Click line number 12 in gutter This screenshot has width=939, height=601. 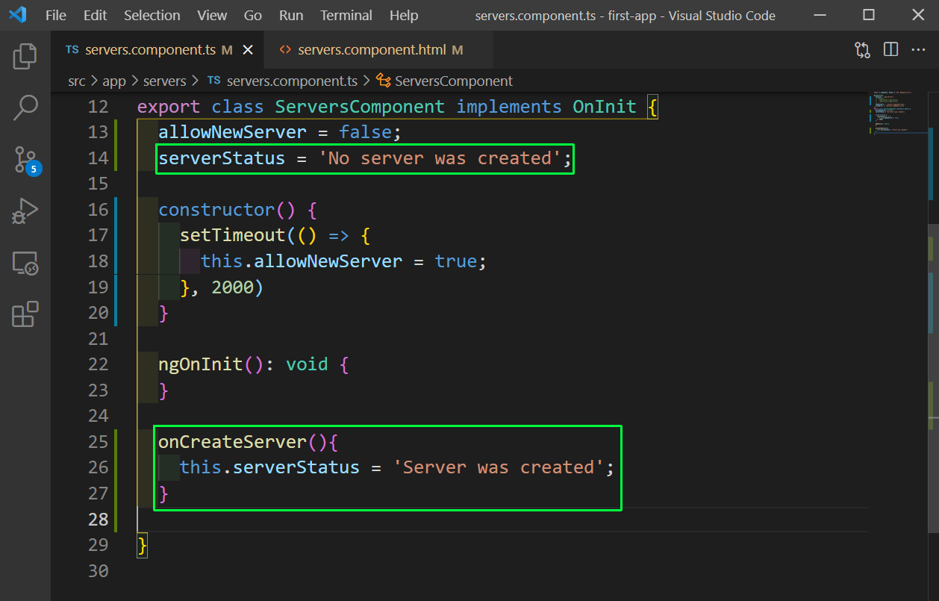[x=98, y=107]
